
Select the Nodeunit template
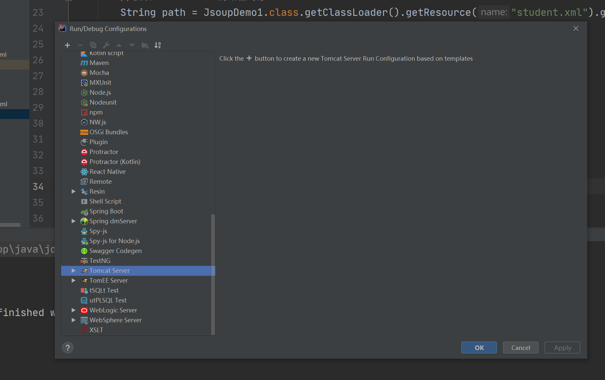(138, 102)
